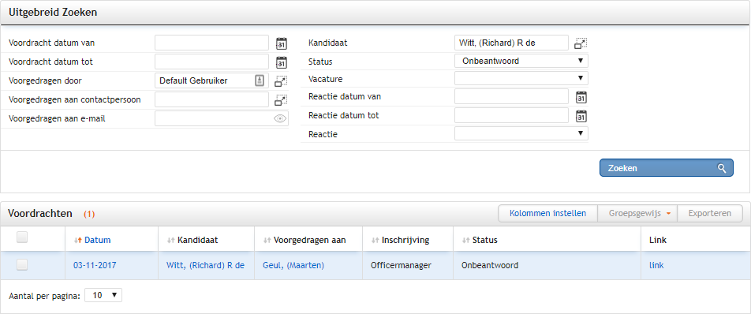Open calendar for Voordracht datum van
The height and width of the screenshot is (314, 751).
click(x=281, y=43)
